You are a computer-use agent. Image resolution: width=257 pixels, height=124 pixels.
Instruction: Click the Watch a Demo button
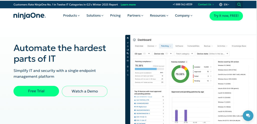85,91
